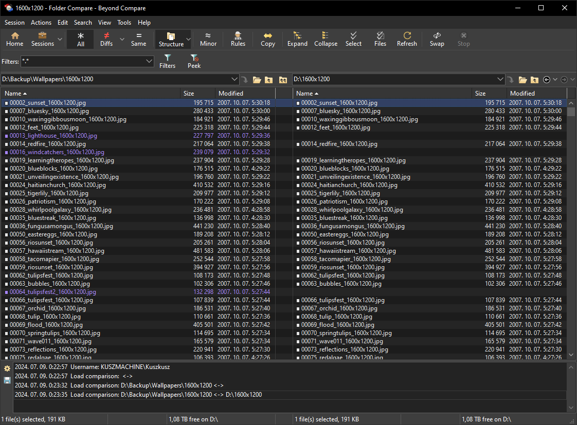Viewport: 577px width, 425px height.
Task: Click the log panel save icon
Action: [x=7, y=380]
